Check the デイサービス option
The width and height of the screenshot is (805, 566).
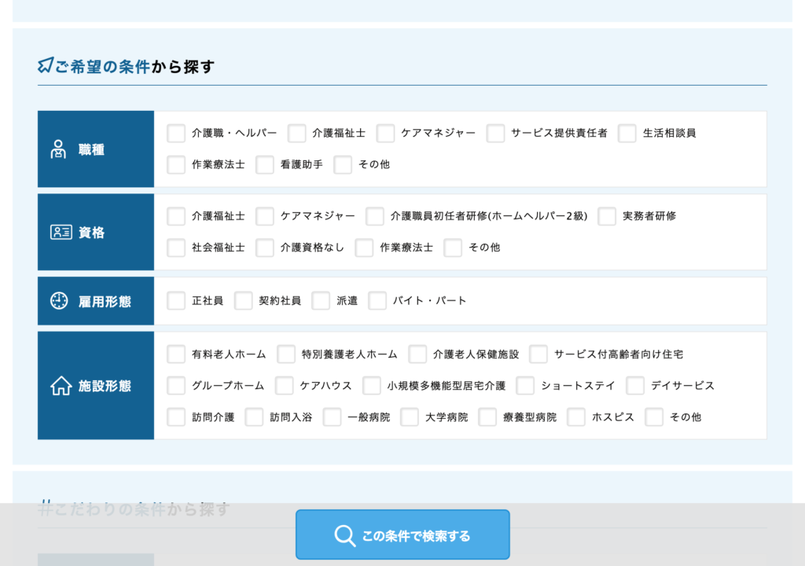pyautogui.click(x=635, y=386)
